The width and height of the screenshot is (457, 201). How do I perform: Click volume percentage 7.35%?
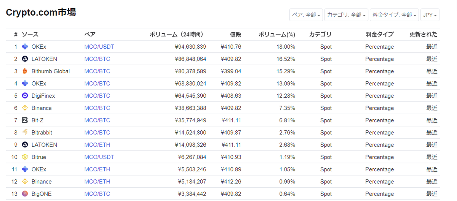coord(287,108)
